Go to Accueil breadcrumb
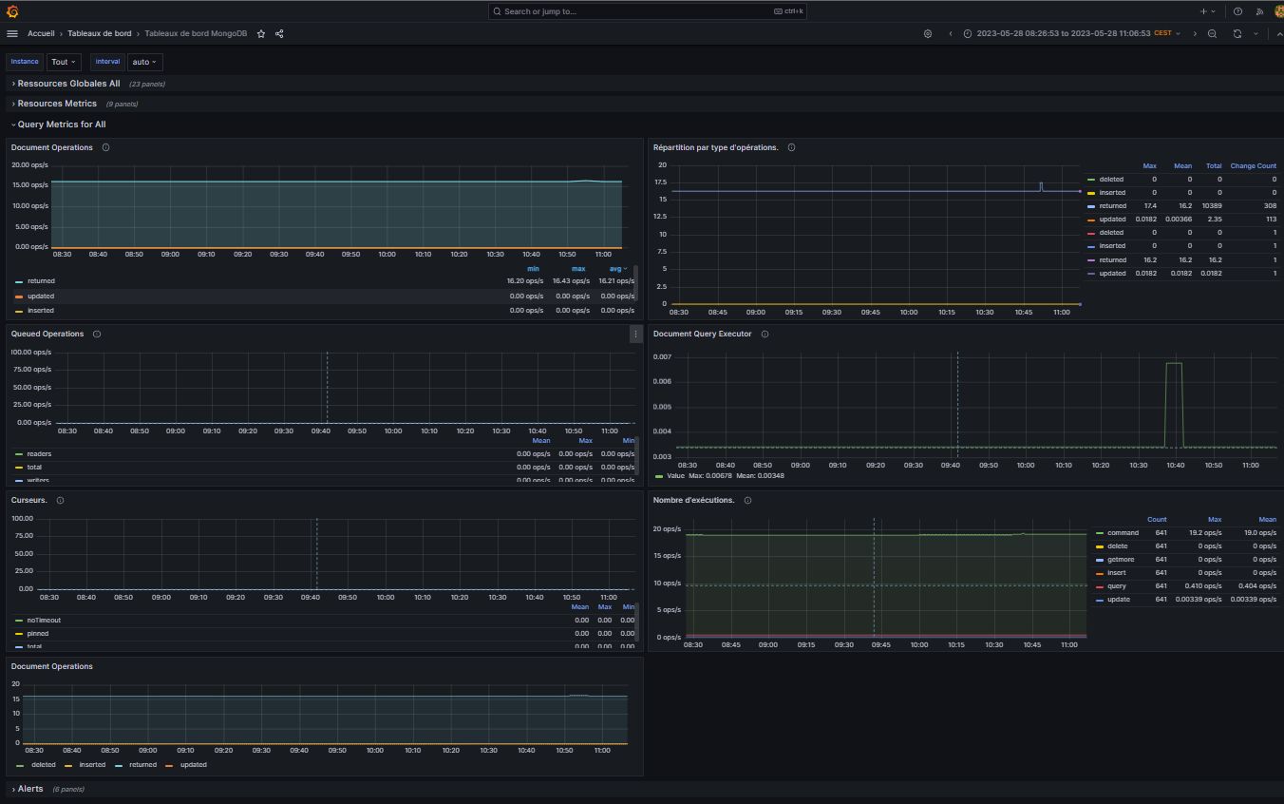 click(41, 33)
